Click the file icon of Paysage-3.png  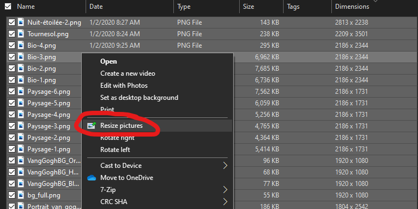click(21, 126)
